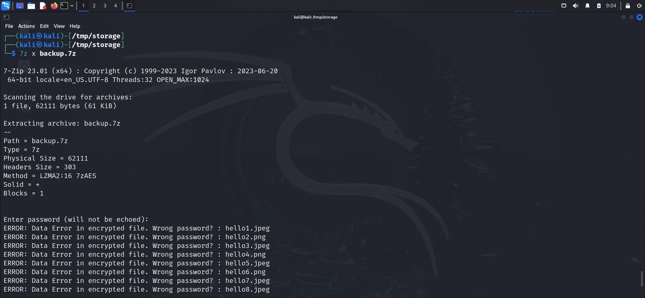Switch to workspace 2
Image resolution: width=645 pixels, height=298 pixels.
tap(94, 6)
